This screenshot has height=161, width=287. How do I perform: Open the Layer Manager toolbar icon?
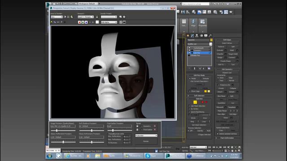click(x=194, y=12)
